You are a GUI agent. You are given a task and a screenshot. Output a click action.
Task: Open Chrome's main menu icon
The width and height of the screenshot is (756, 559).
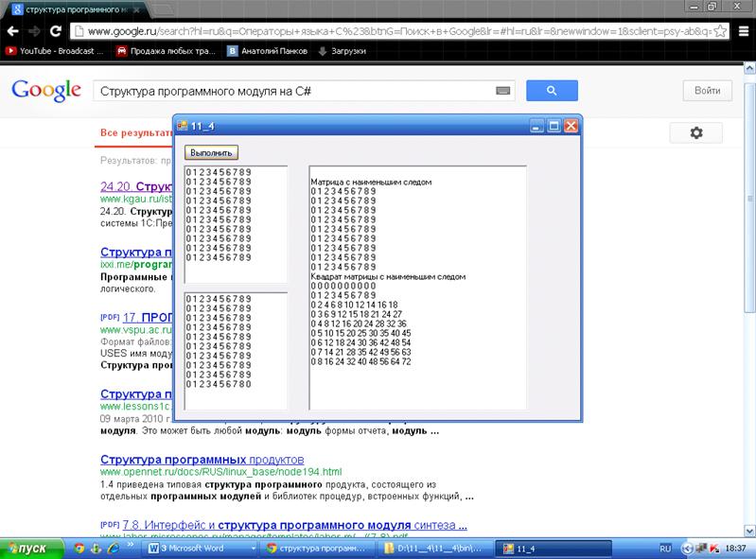[743, 30]
